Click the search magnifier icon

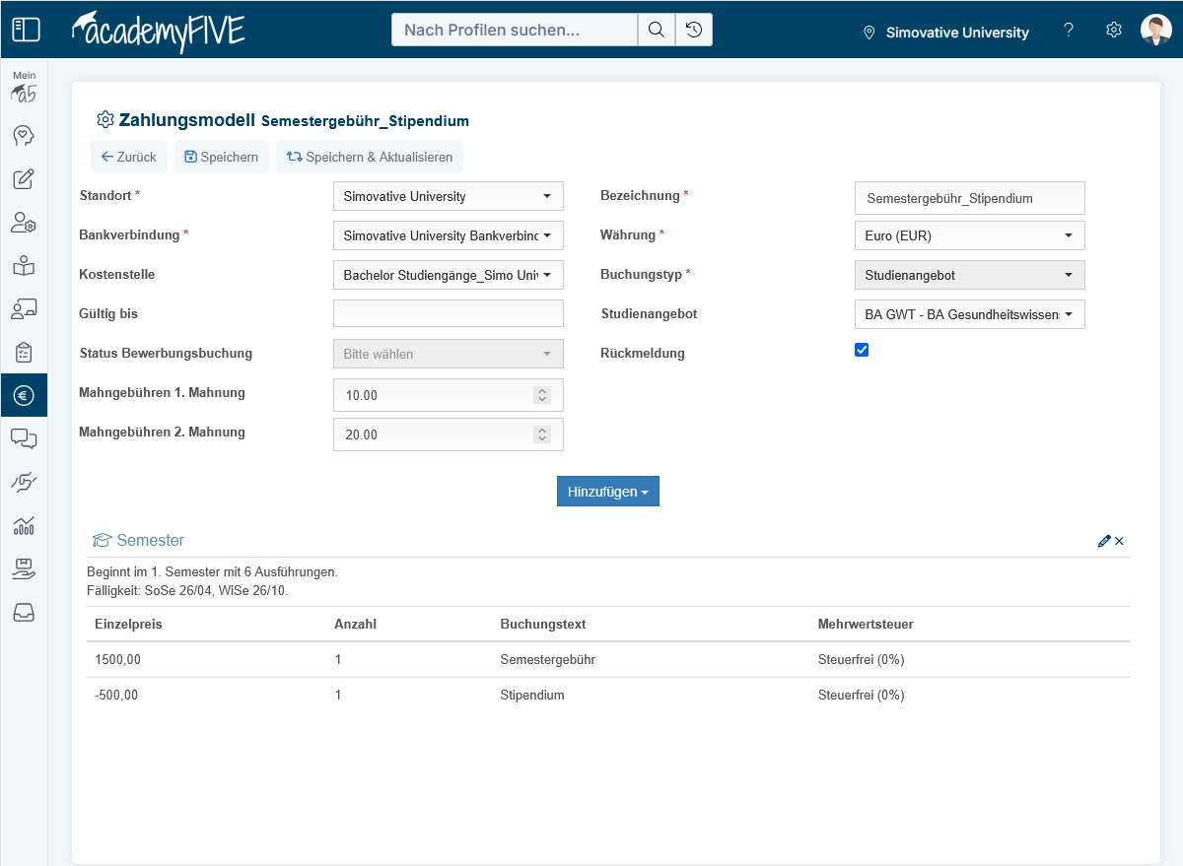click(x=656, y=30)
